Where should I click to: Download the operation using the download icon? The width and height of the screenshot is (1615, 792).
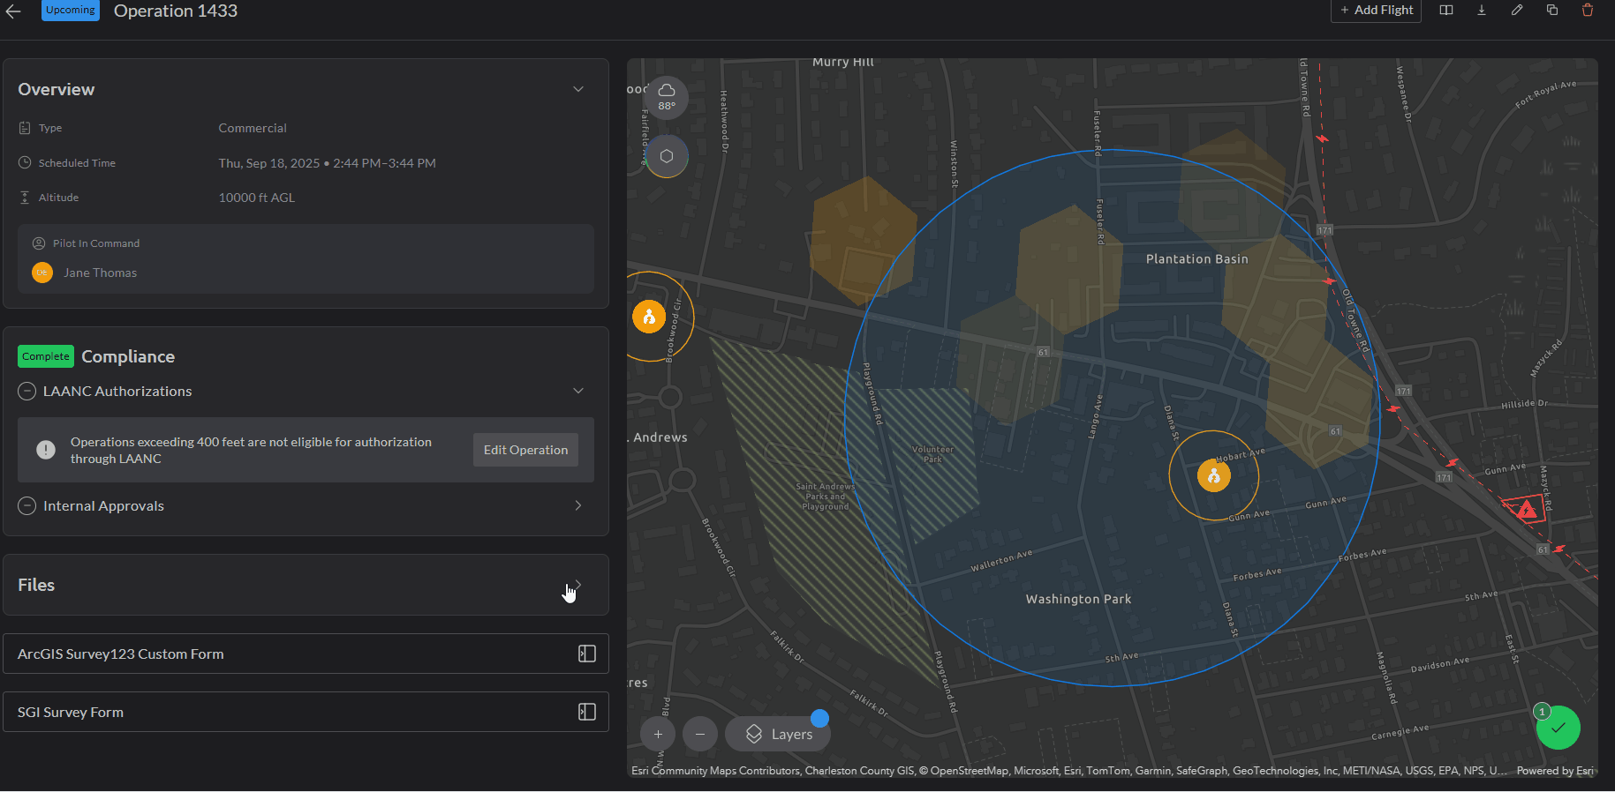[1482, 11]
